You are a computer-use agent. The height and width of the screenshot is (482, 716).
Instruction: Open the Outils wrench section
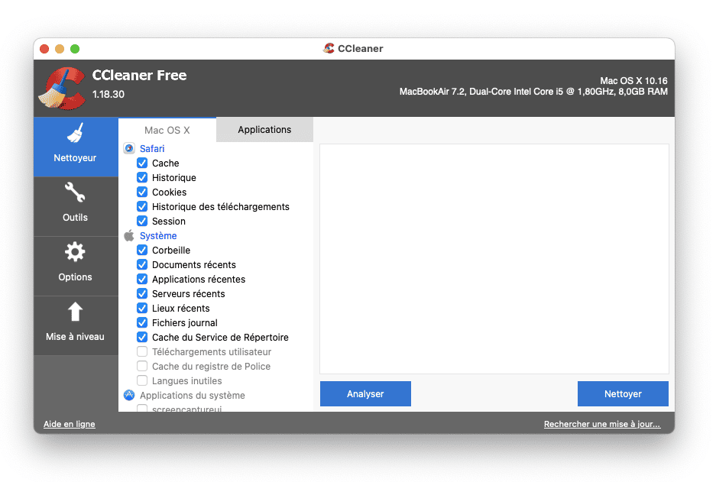click(75, 204)
